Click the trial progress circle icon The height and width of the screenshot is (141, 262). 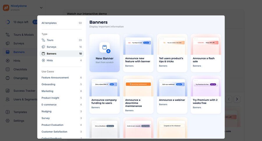(x=8, y=22)
